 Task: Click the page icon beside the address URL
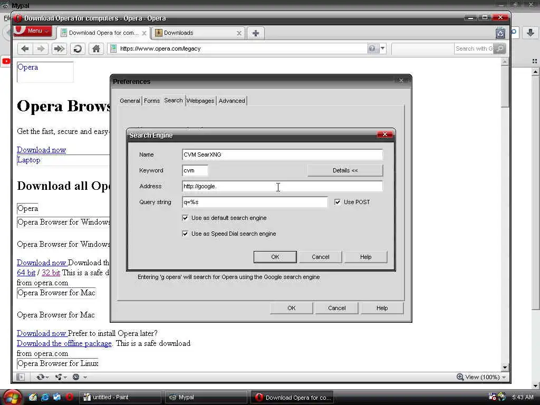113,49
